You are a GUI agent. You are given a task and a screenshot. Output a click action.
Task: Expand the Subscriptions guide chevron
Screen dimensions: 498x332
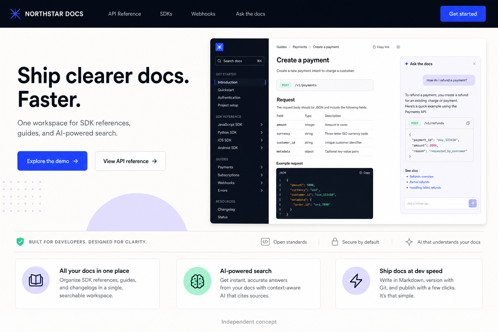(262, 175)
